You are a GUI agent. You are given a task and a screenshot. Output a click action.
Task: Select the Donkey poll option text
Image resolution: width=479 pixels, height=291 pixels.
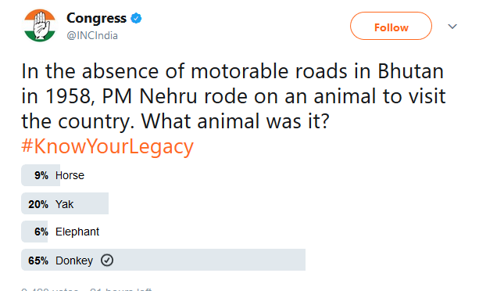pyautogui.click(x=74, y=260)
